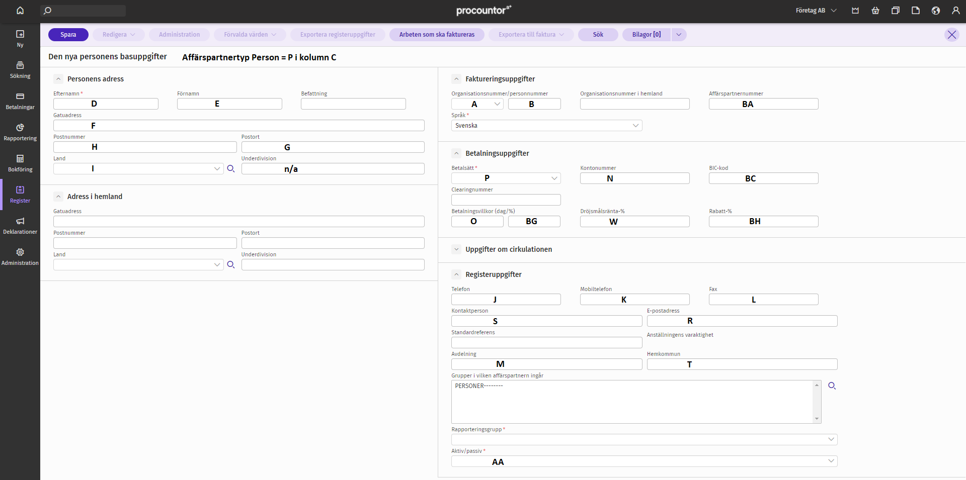Collapse the Personens adress section
This screenshot has height=480, width=966.
pyautogui.click(x=58, y=79)
